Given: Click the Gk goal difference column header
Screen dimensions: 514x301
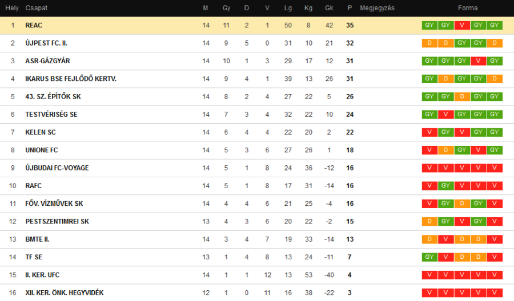Looking at the screenshot, I should pos(329,8).
